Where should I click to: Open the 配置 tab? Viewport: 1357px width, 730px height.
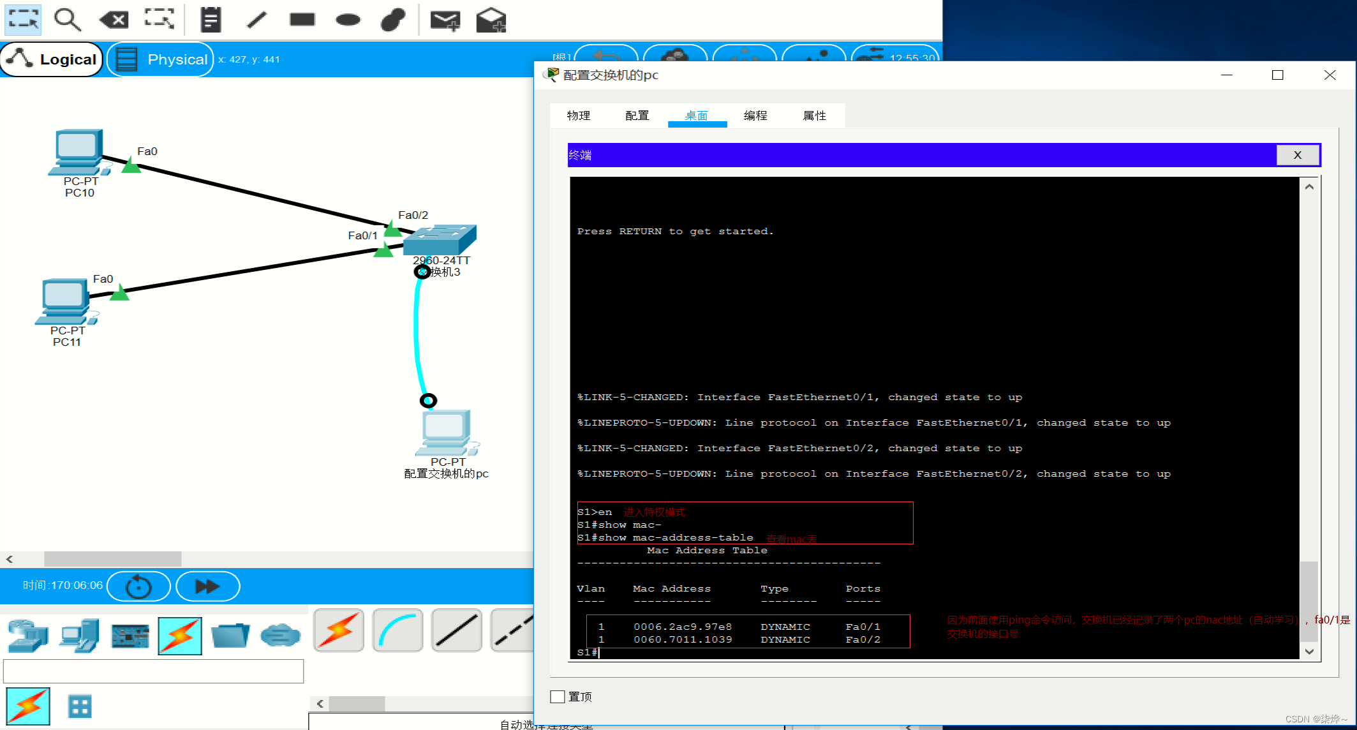point(637,115)
